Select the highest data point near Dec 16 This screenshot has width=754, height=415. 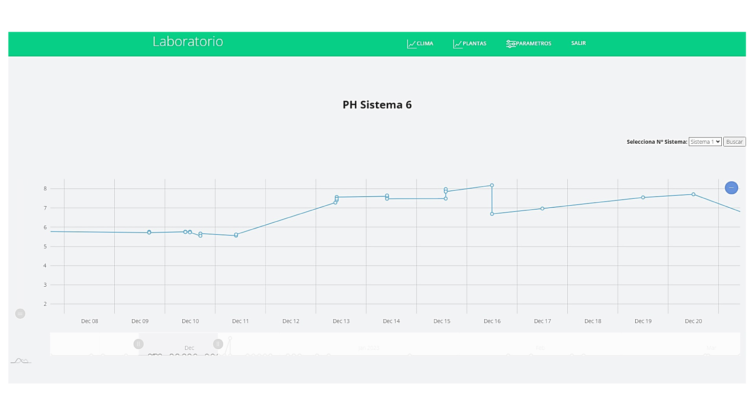click(492, 185)
